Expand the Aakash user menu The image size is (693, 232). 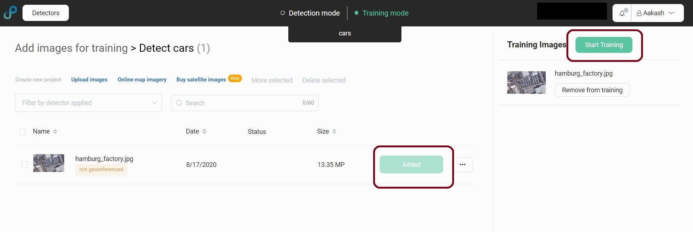pos(657,13)
